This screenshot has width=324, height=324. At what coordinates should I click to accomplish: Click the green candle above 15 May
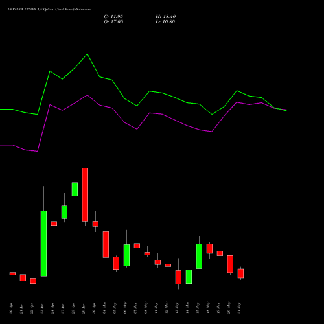[199, 256]
